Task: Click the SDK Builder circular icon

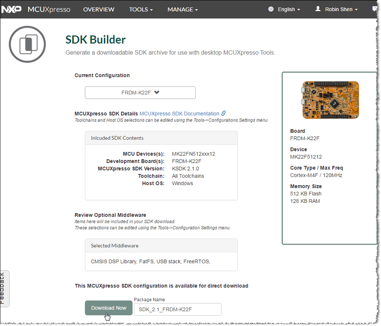Action: (x=27, y=44)
